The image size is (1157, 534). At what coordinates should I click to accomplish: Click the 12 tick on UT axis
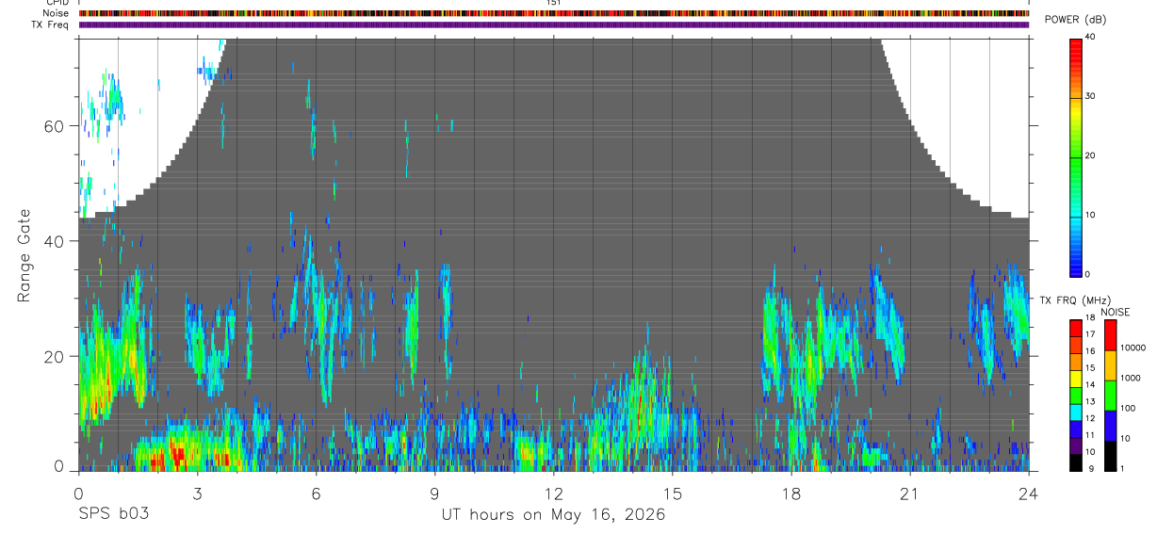point(553,493)
